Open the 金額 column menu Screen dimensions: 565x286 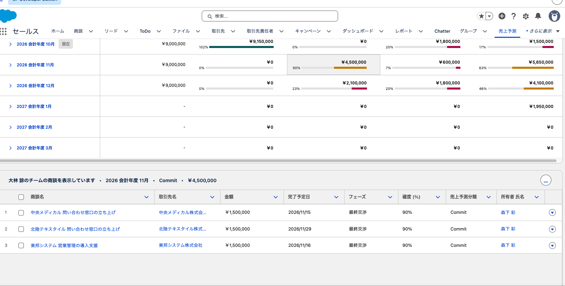(x=276, y=197)
